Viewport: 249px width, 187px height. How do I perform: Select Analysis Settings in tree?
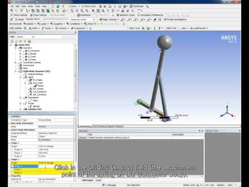coord(35,74)
